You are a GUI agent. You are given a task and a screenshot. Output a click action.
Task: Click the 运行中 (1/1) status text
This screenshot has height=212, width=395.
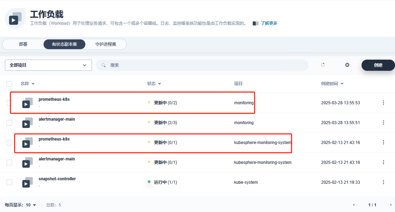[x=165, y=182]
